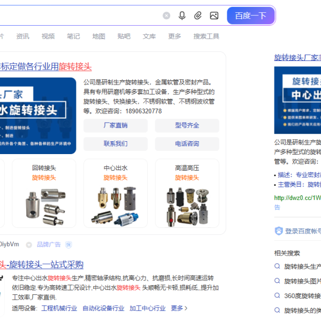
Task: Open the 高温高压 product card
Action: [x=187, y=193]
